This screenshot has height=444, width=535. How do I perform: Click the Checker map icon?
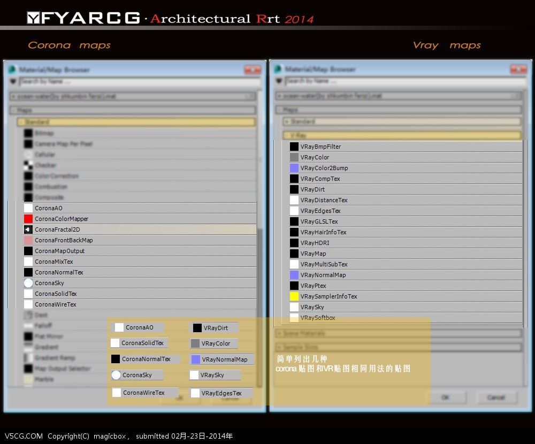[28, 165]
